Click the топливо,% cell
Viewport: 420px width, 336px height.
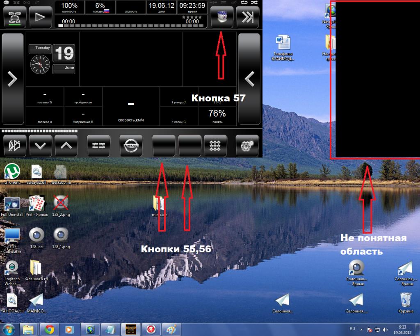[44, 96]
